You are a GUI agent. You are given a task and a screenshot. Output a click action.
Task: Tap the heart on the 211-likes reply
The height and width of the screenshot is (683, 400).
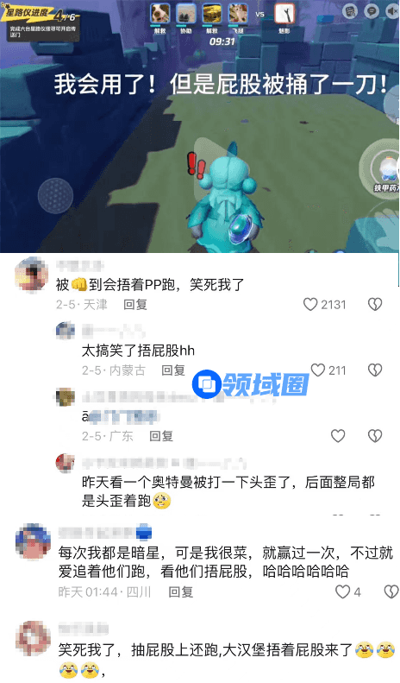pos(318,370)
